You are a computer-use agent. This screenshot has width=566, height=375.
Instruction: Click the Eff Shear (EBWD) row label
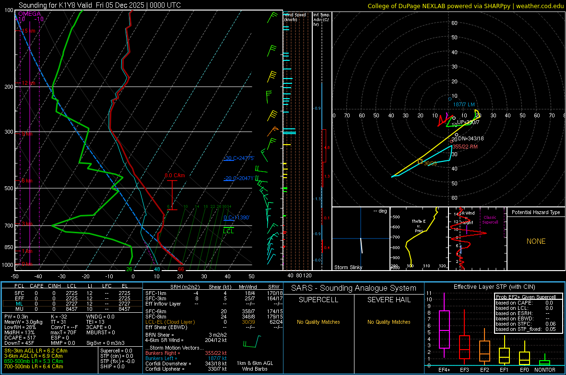click(x=166, y=328)
